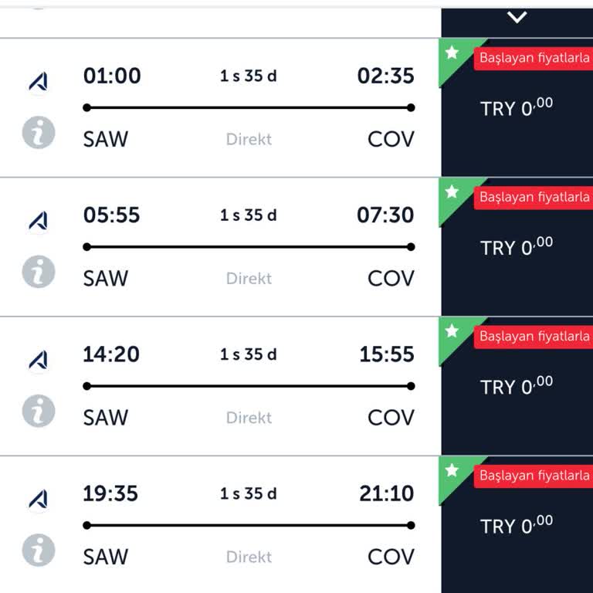Click the 1 s 35 d duration of 01:00 flight
The image size is (593, 593).
[x=249, y=76]
